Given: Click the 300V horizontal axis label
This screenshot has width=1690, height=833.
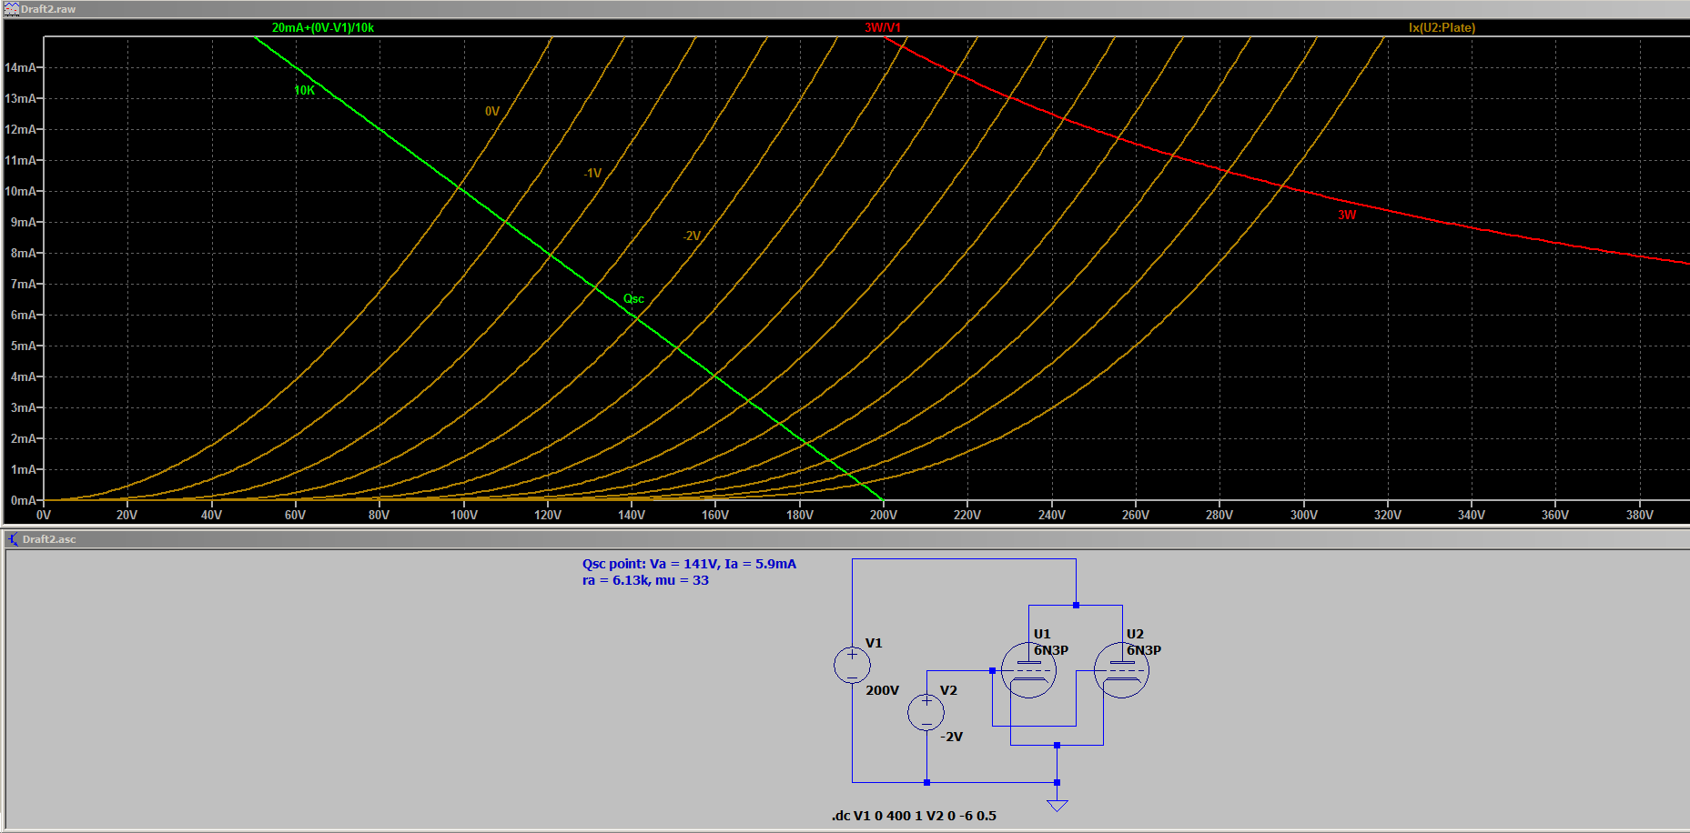Looking at the screenshot, I should 1303,515.
